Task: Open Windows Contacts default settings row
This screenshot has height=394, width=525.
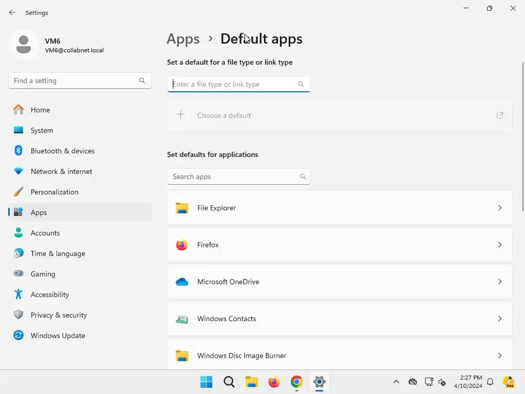Action: pos(339,319)
